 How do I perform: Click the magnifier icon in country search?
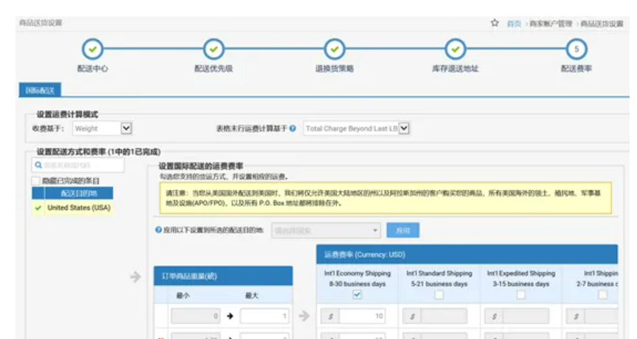point(38,165)
